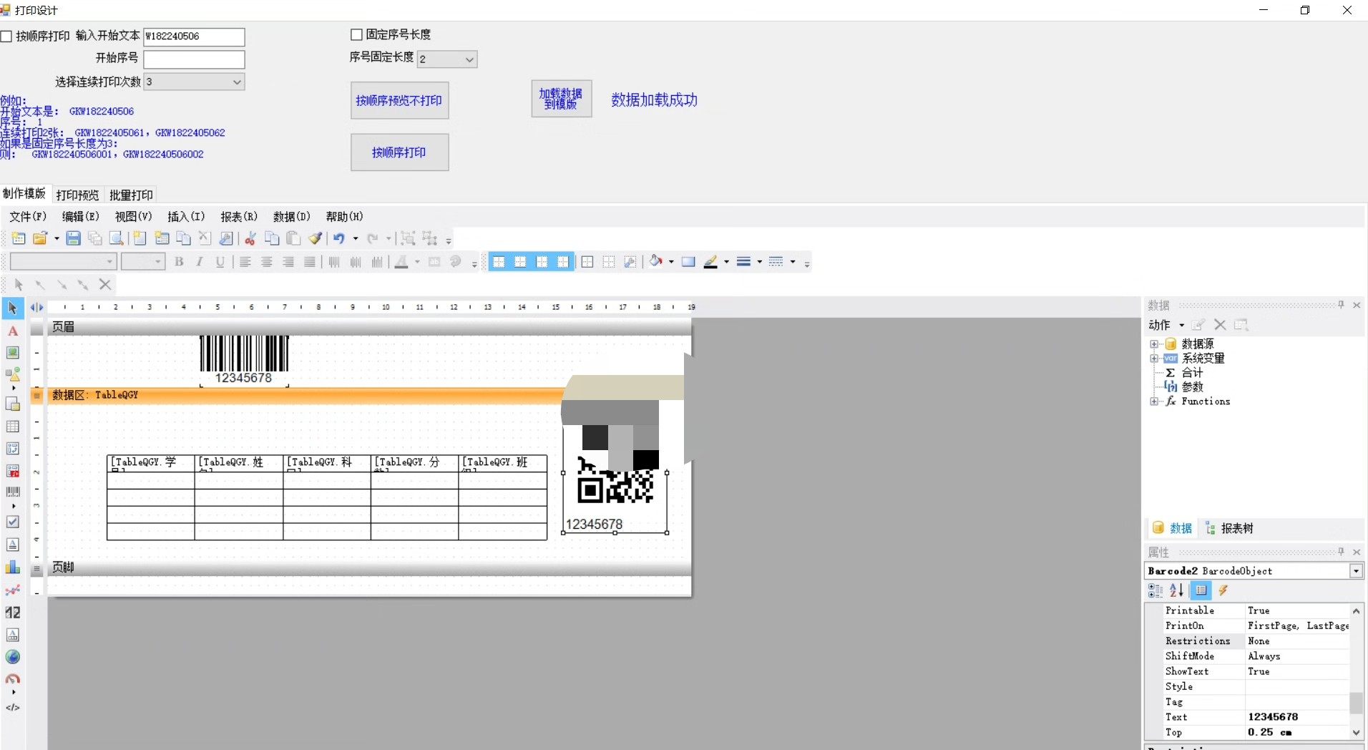Expand the Functions tree node

tap(1154, 401)
